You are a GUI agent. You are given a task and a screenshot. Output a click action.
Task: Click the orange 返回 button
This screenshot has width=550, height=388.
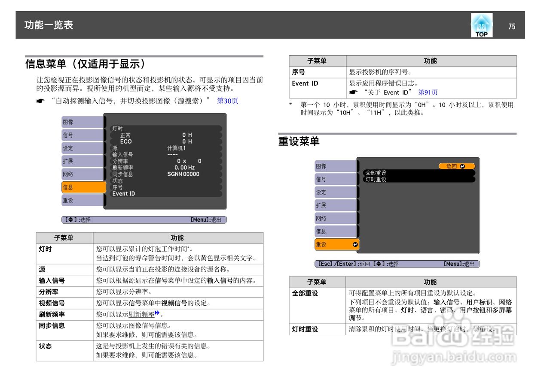coord(457,166)
